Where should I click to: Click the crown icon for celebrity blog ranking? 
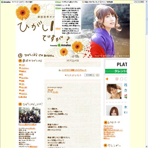pyautogui.click(x=83, y=2)
